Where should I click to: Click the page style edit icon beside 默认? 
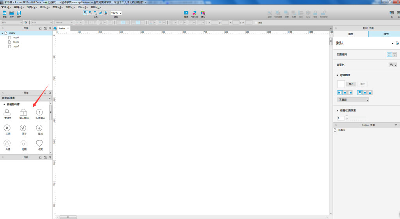[397, 43]
